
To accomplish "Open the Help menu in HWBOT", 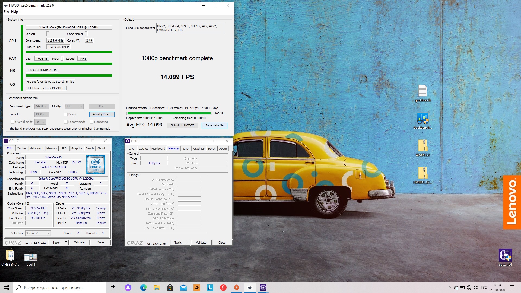I will pyautogui.click(x=14, y=12).
